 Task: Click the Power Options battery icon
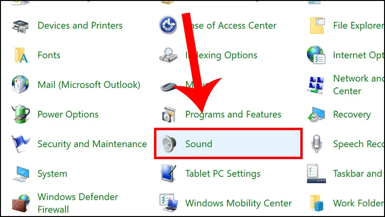(21, 114)
